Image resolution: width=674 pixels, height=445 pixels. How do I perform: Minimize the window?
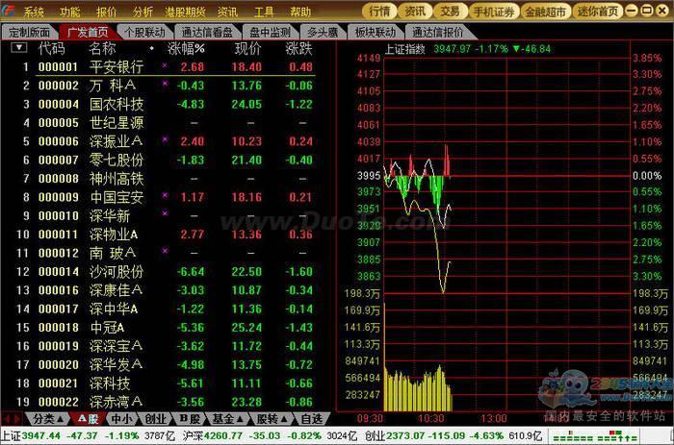pos(631,11)
